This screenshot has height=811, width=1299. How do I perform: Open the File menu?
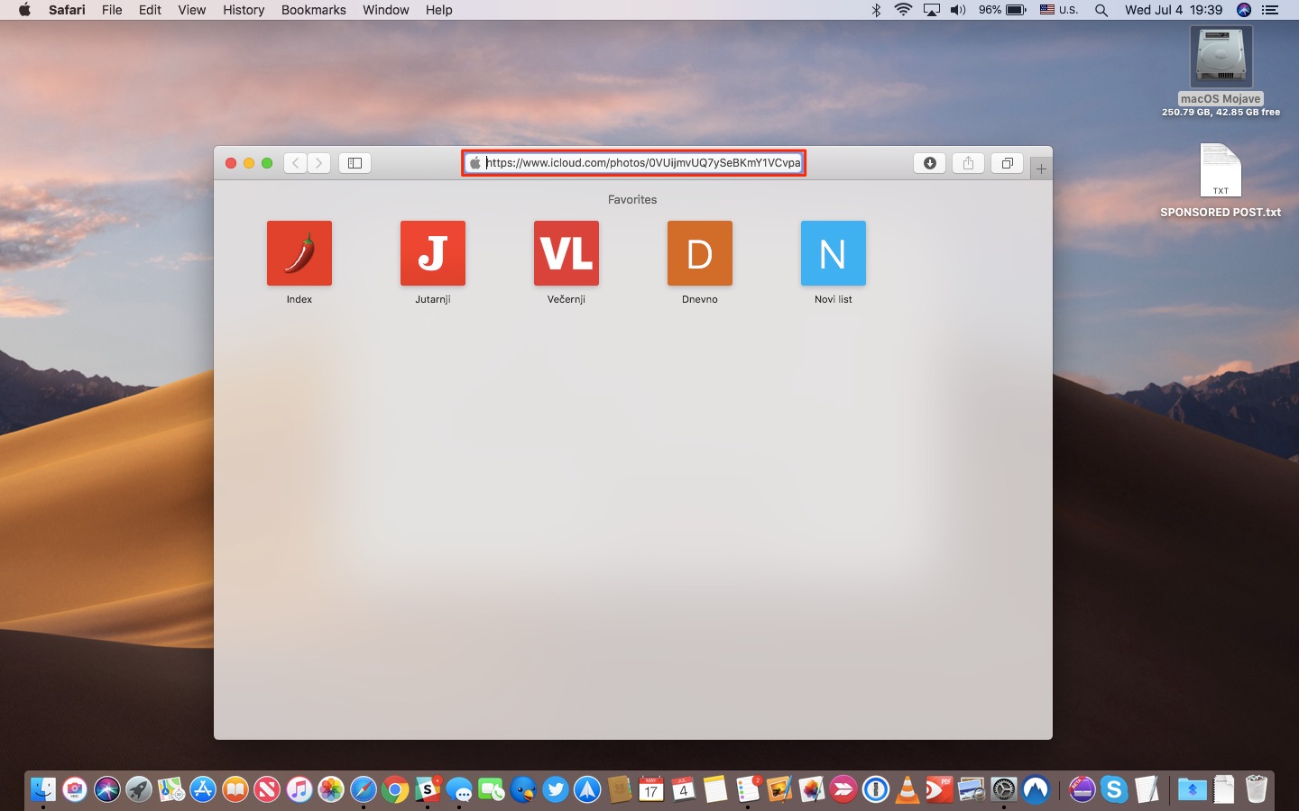[112, 10]
